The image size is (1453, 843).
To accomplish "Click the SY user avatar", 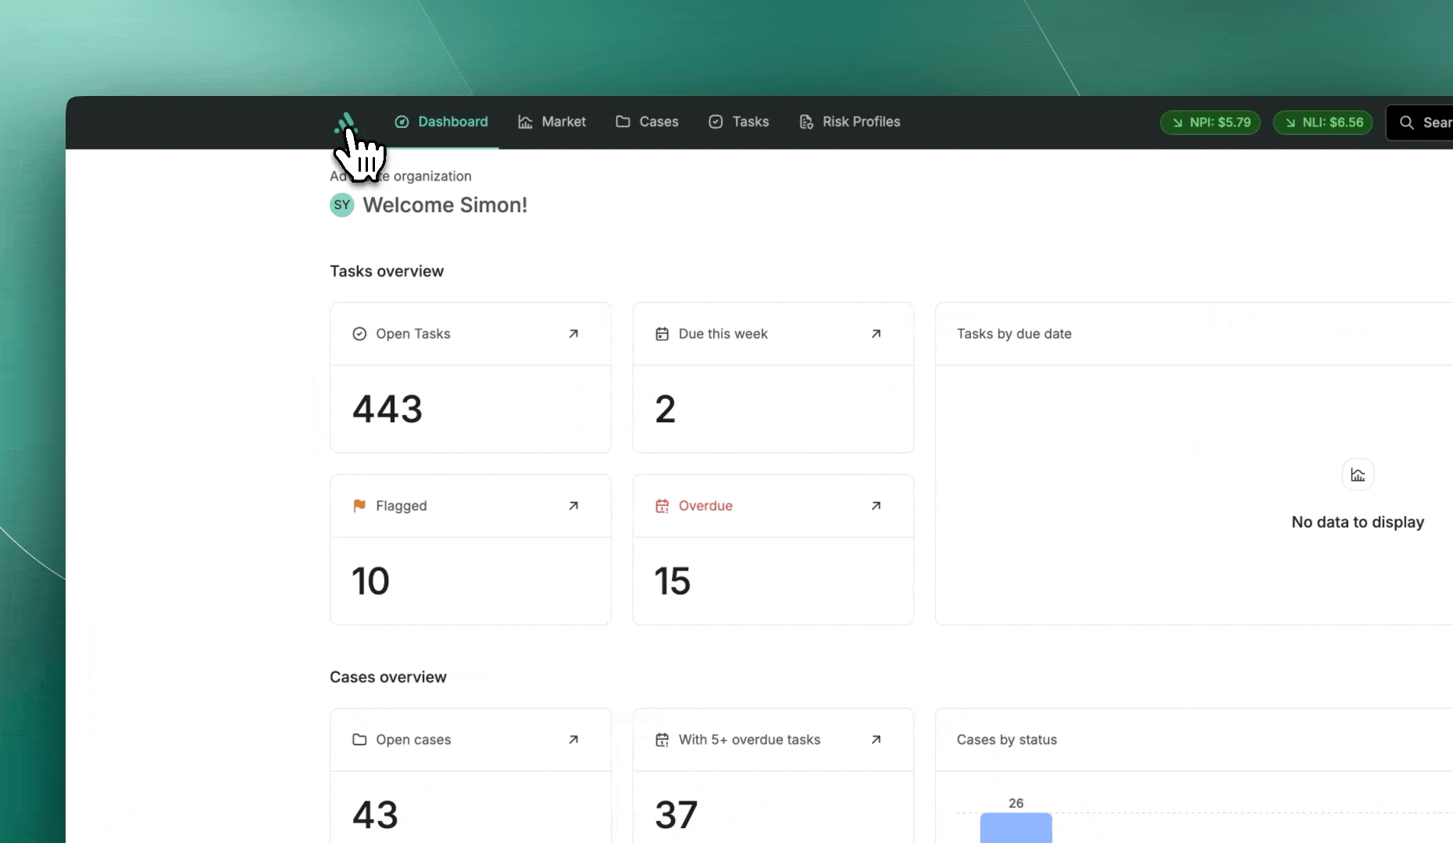I will point(342,205).
